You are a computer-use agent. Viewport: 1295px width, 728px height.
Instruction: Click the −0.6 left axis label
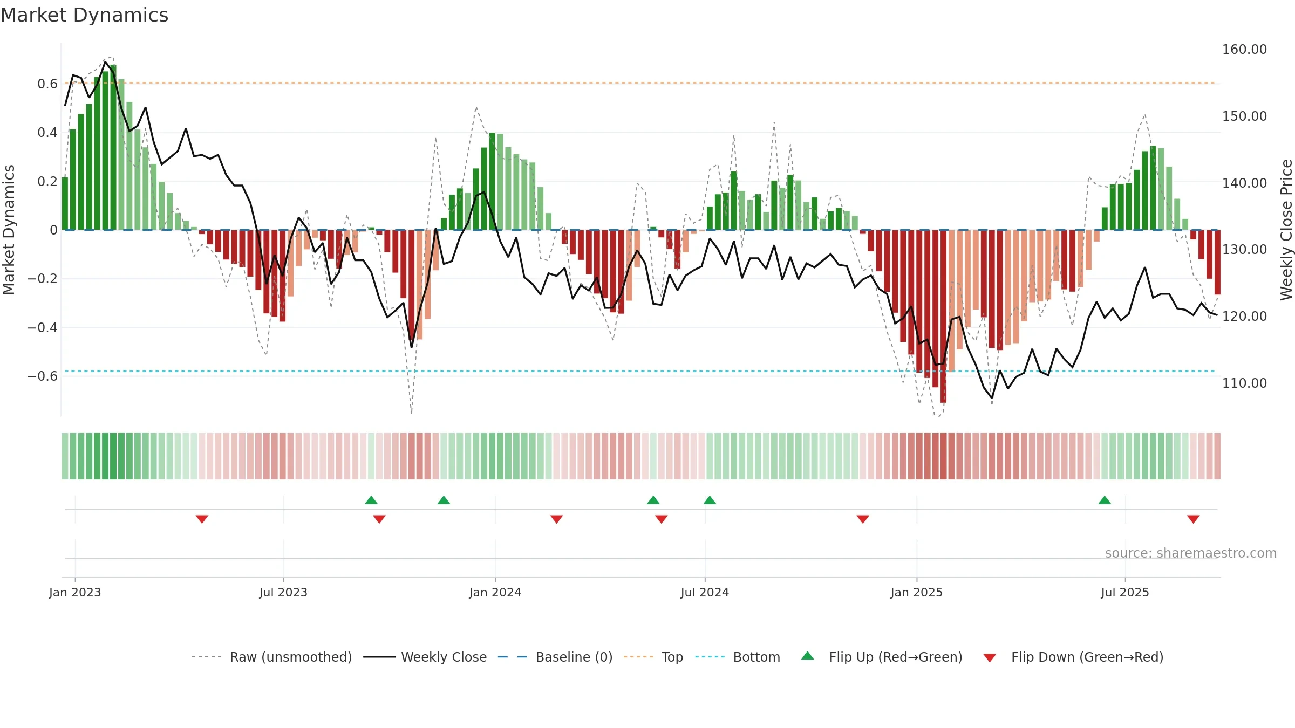tap(43, 376)
